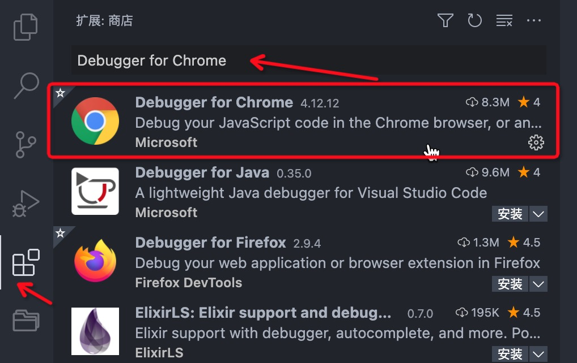577x363 pixels.
Task: Expand install dropdown arrow for ElixirLS
Action: [538, 354]
